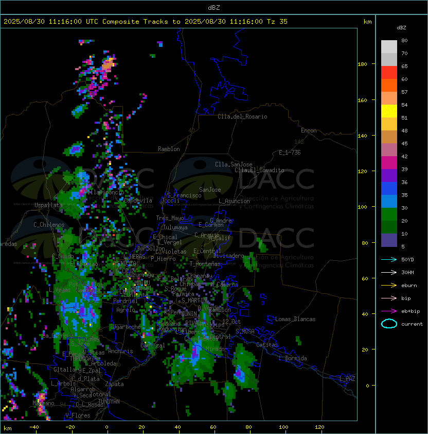This screenshot has height=434, width=428.
Task: Click the 'Divisadero' map label
Action: click(229, 256)
